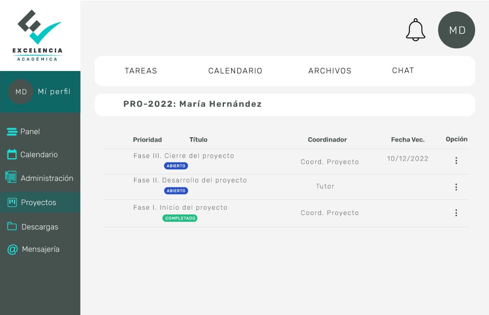Viewport: 489px width, 315px height.
Task: Toggle the ABIERTO status of Fase II
Action: pyautogui.click(x=176, y=190)
